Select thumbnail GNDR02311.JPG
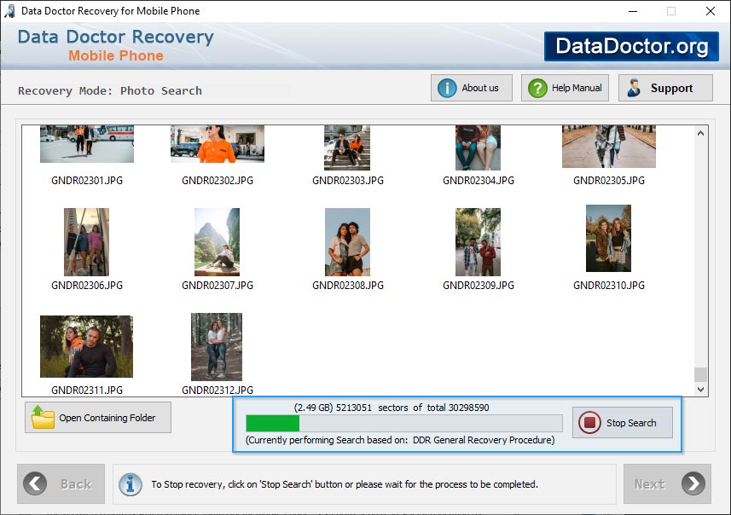Screen dimensions: 731x515 pos(87,346)
